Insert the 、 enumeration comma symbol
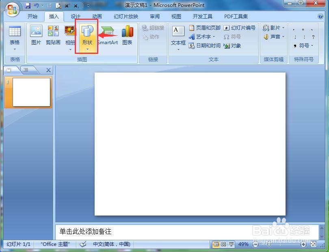Viewport: 329px width, 252px height. 312,30
